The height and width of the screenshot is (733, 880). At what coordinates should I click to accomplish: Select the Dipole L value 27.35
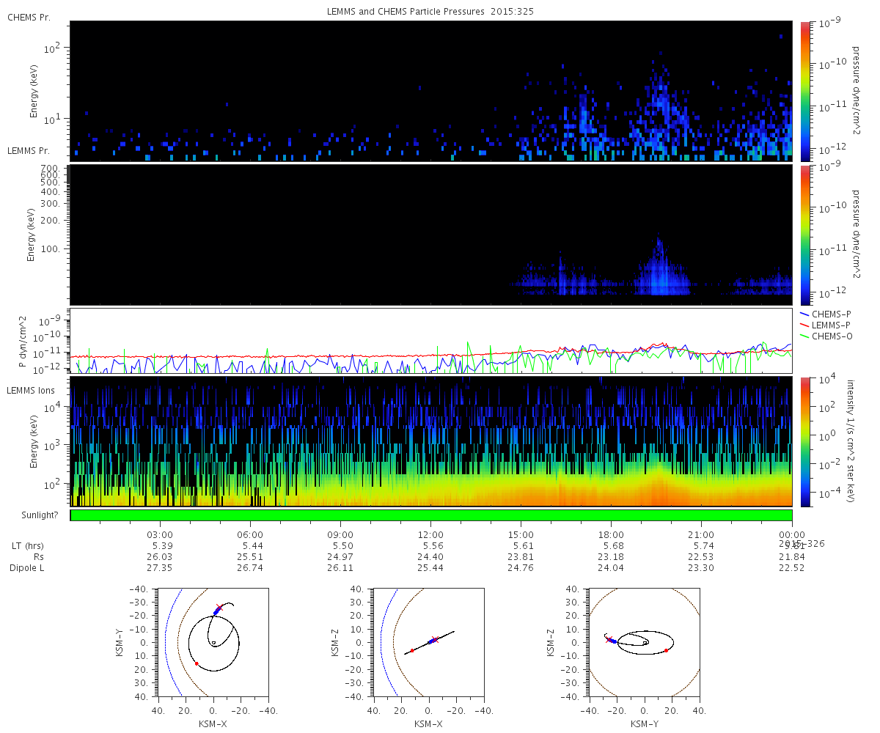coord(160,568)
